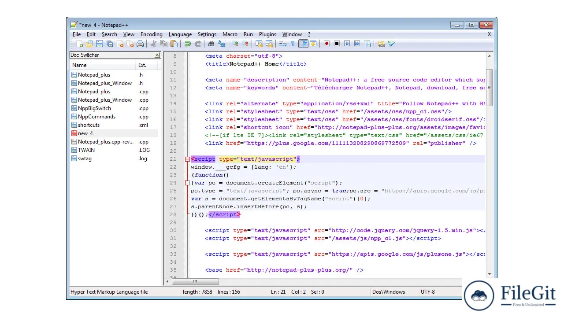Open the Encoding menu
The height and width of the screenshot is (317, 564).
(152, 34)
